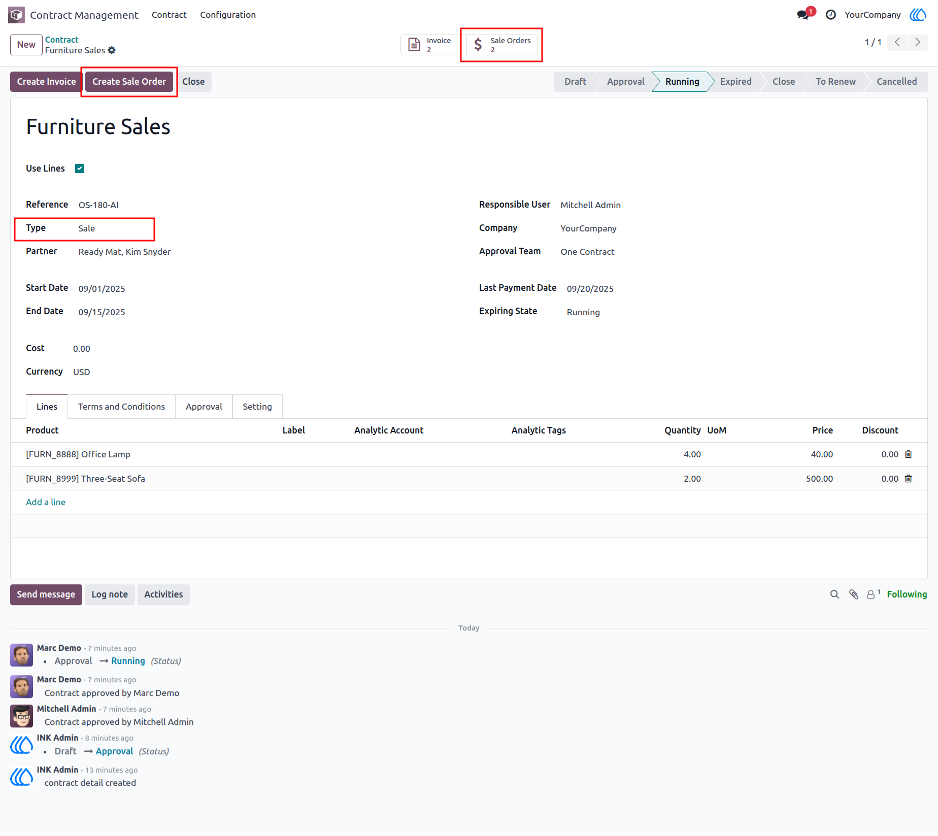This screenshot has width=938, height=836.
Task: Set status to Close stage
Action: tap(784, 82)
